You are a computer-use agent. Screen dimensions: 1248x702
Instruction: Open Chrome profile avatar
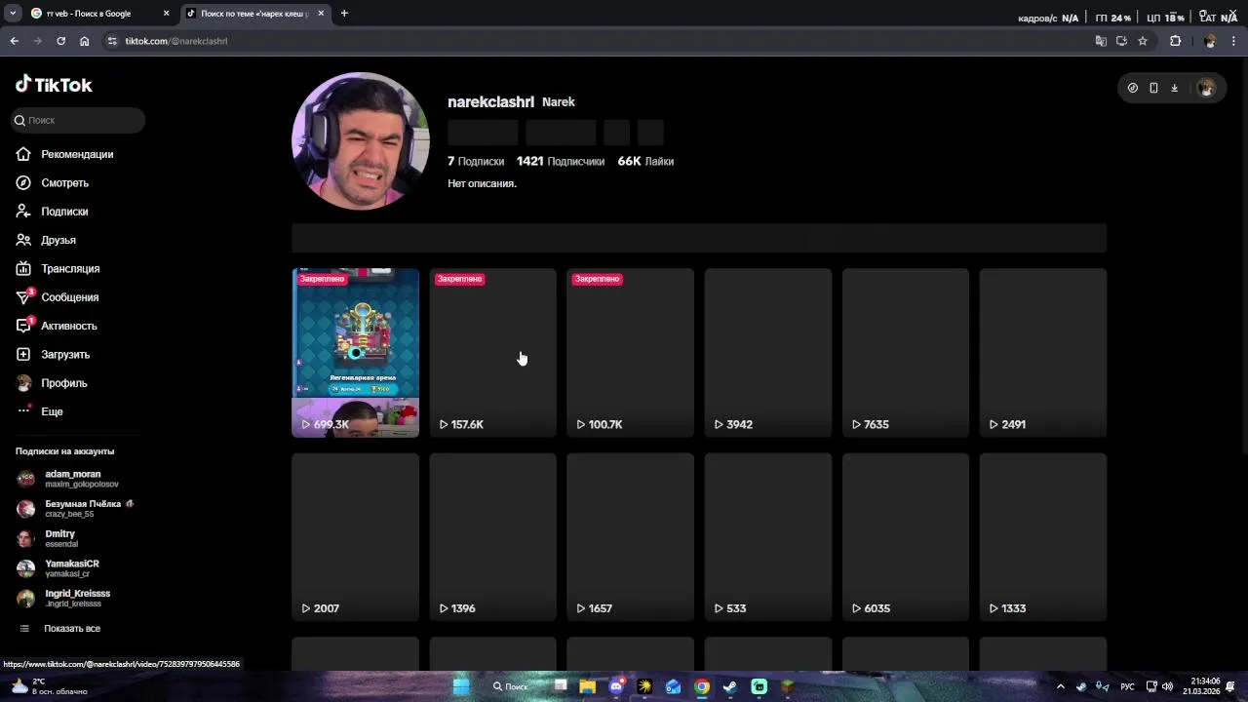(1210, 41)
